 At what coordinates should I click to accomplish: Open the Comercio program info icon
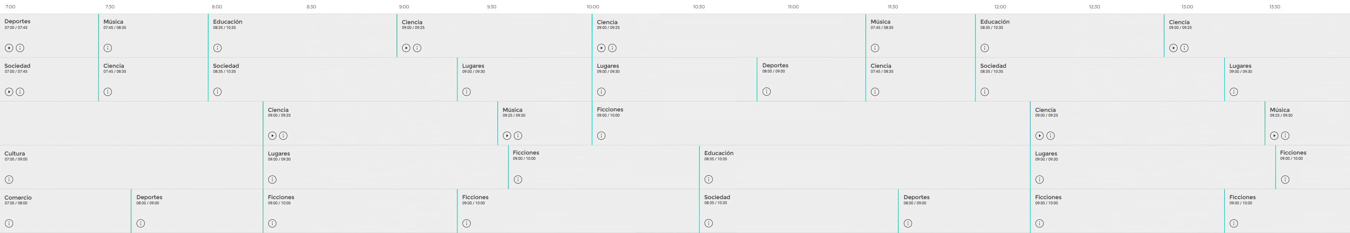tap(9, 224)
